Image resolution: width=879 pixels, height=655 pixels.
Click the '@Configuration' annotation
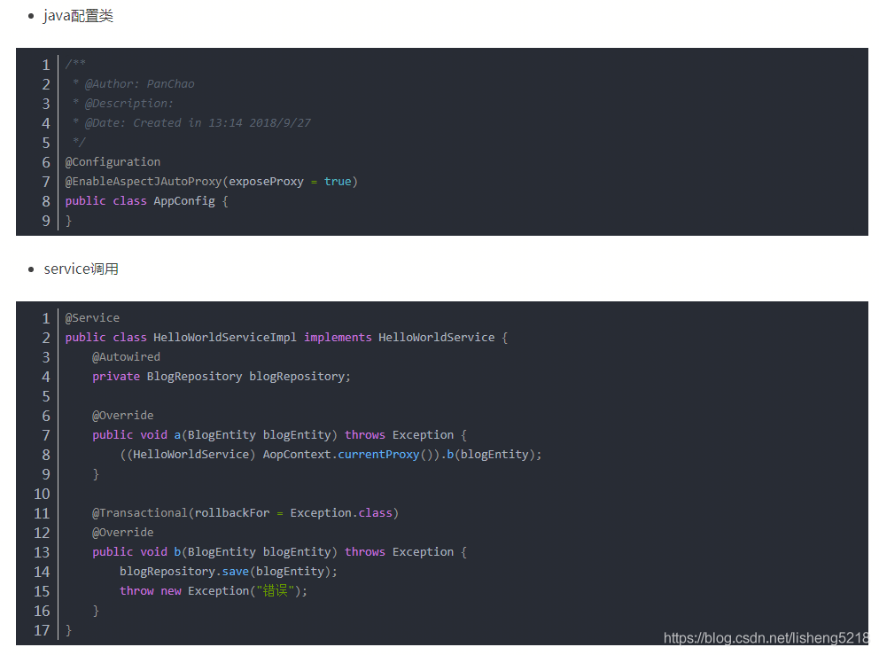point(113,162)
